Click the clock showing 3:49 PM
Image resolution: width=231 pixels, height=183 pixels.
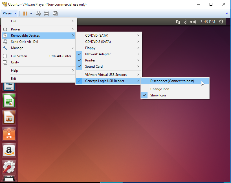coord(207,22)
